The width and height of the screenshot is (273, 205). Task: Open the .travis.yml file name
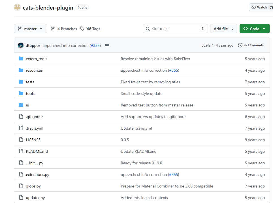point(35,128)
